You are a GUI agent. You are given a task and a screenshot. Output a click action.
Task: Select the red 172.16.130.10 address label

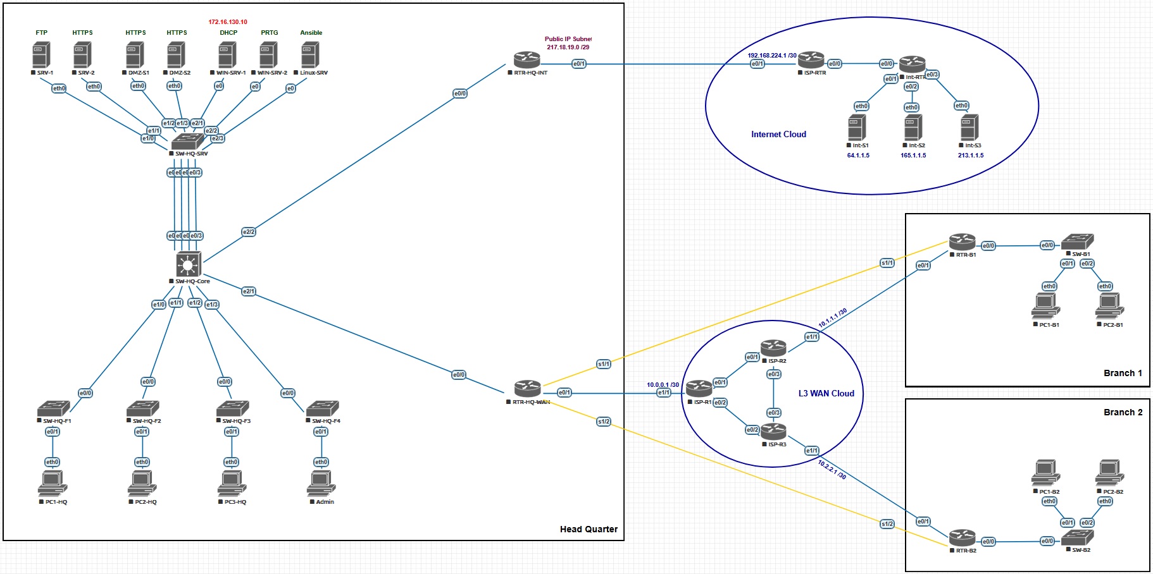228,21
